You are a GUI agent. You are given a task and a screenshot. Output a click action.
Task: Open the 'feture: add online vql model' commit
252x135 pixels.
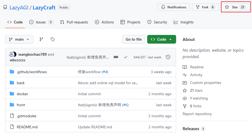108,83
